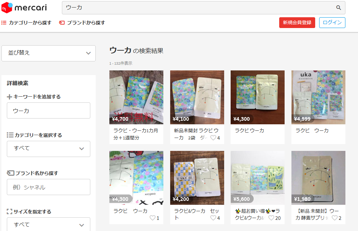Viewport: 358px width, 231px height.
Task: Open the ¥1,980 single uka pouch photo
Action: (x=318, y=177)
